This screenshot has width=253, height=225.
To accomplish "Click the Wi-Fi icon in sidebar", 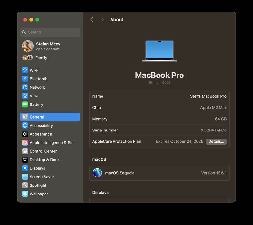I will [x=25, y=70].
